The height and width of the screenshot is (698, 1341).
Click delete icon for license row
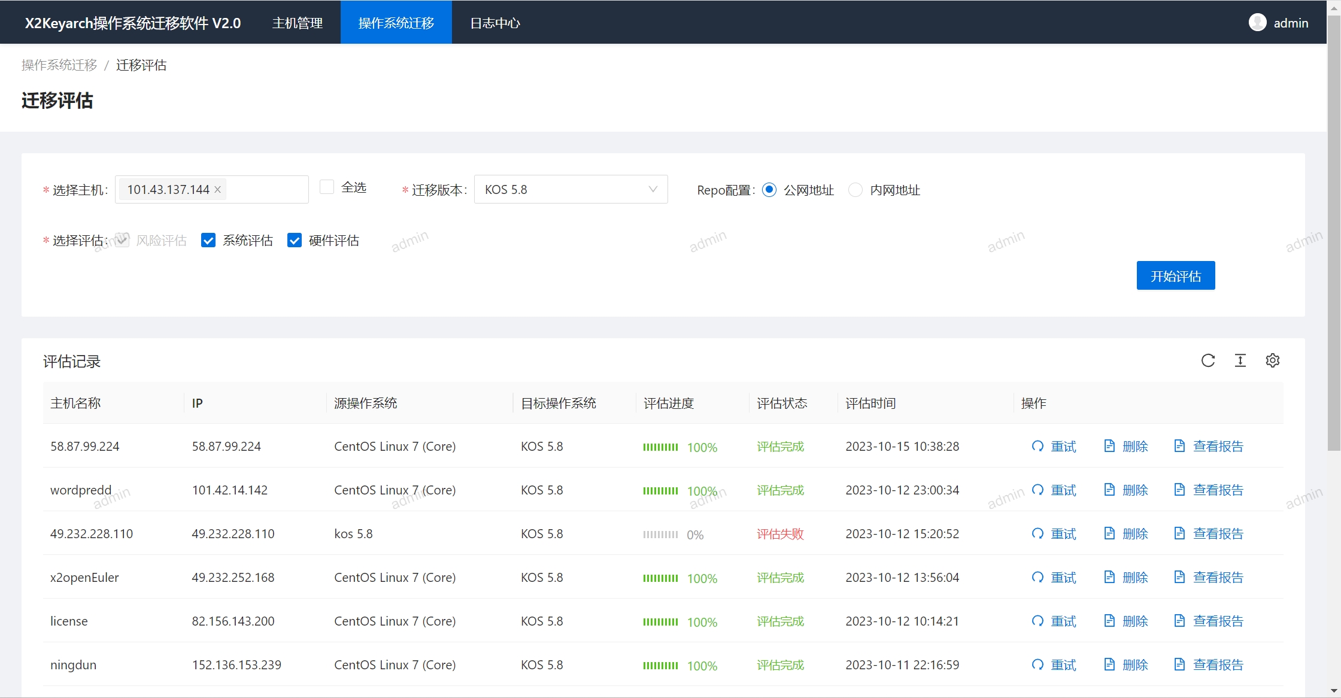(x=1109, y=621)
